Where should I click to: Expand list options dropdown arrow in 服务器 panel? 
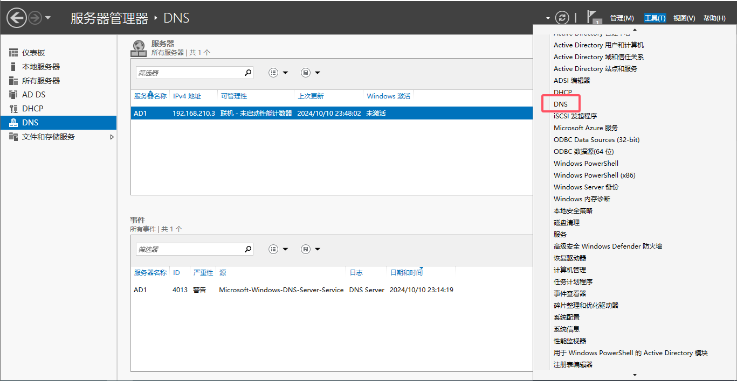[285, 73]
